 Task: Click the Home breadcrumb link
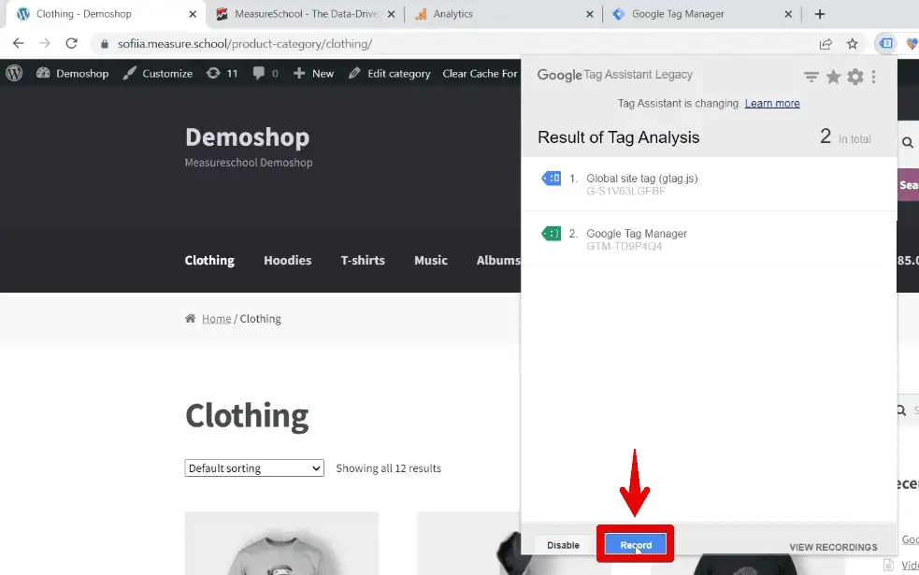[x=216, y=318]
